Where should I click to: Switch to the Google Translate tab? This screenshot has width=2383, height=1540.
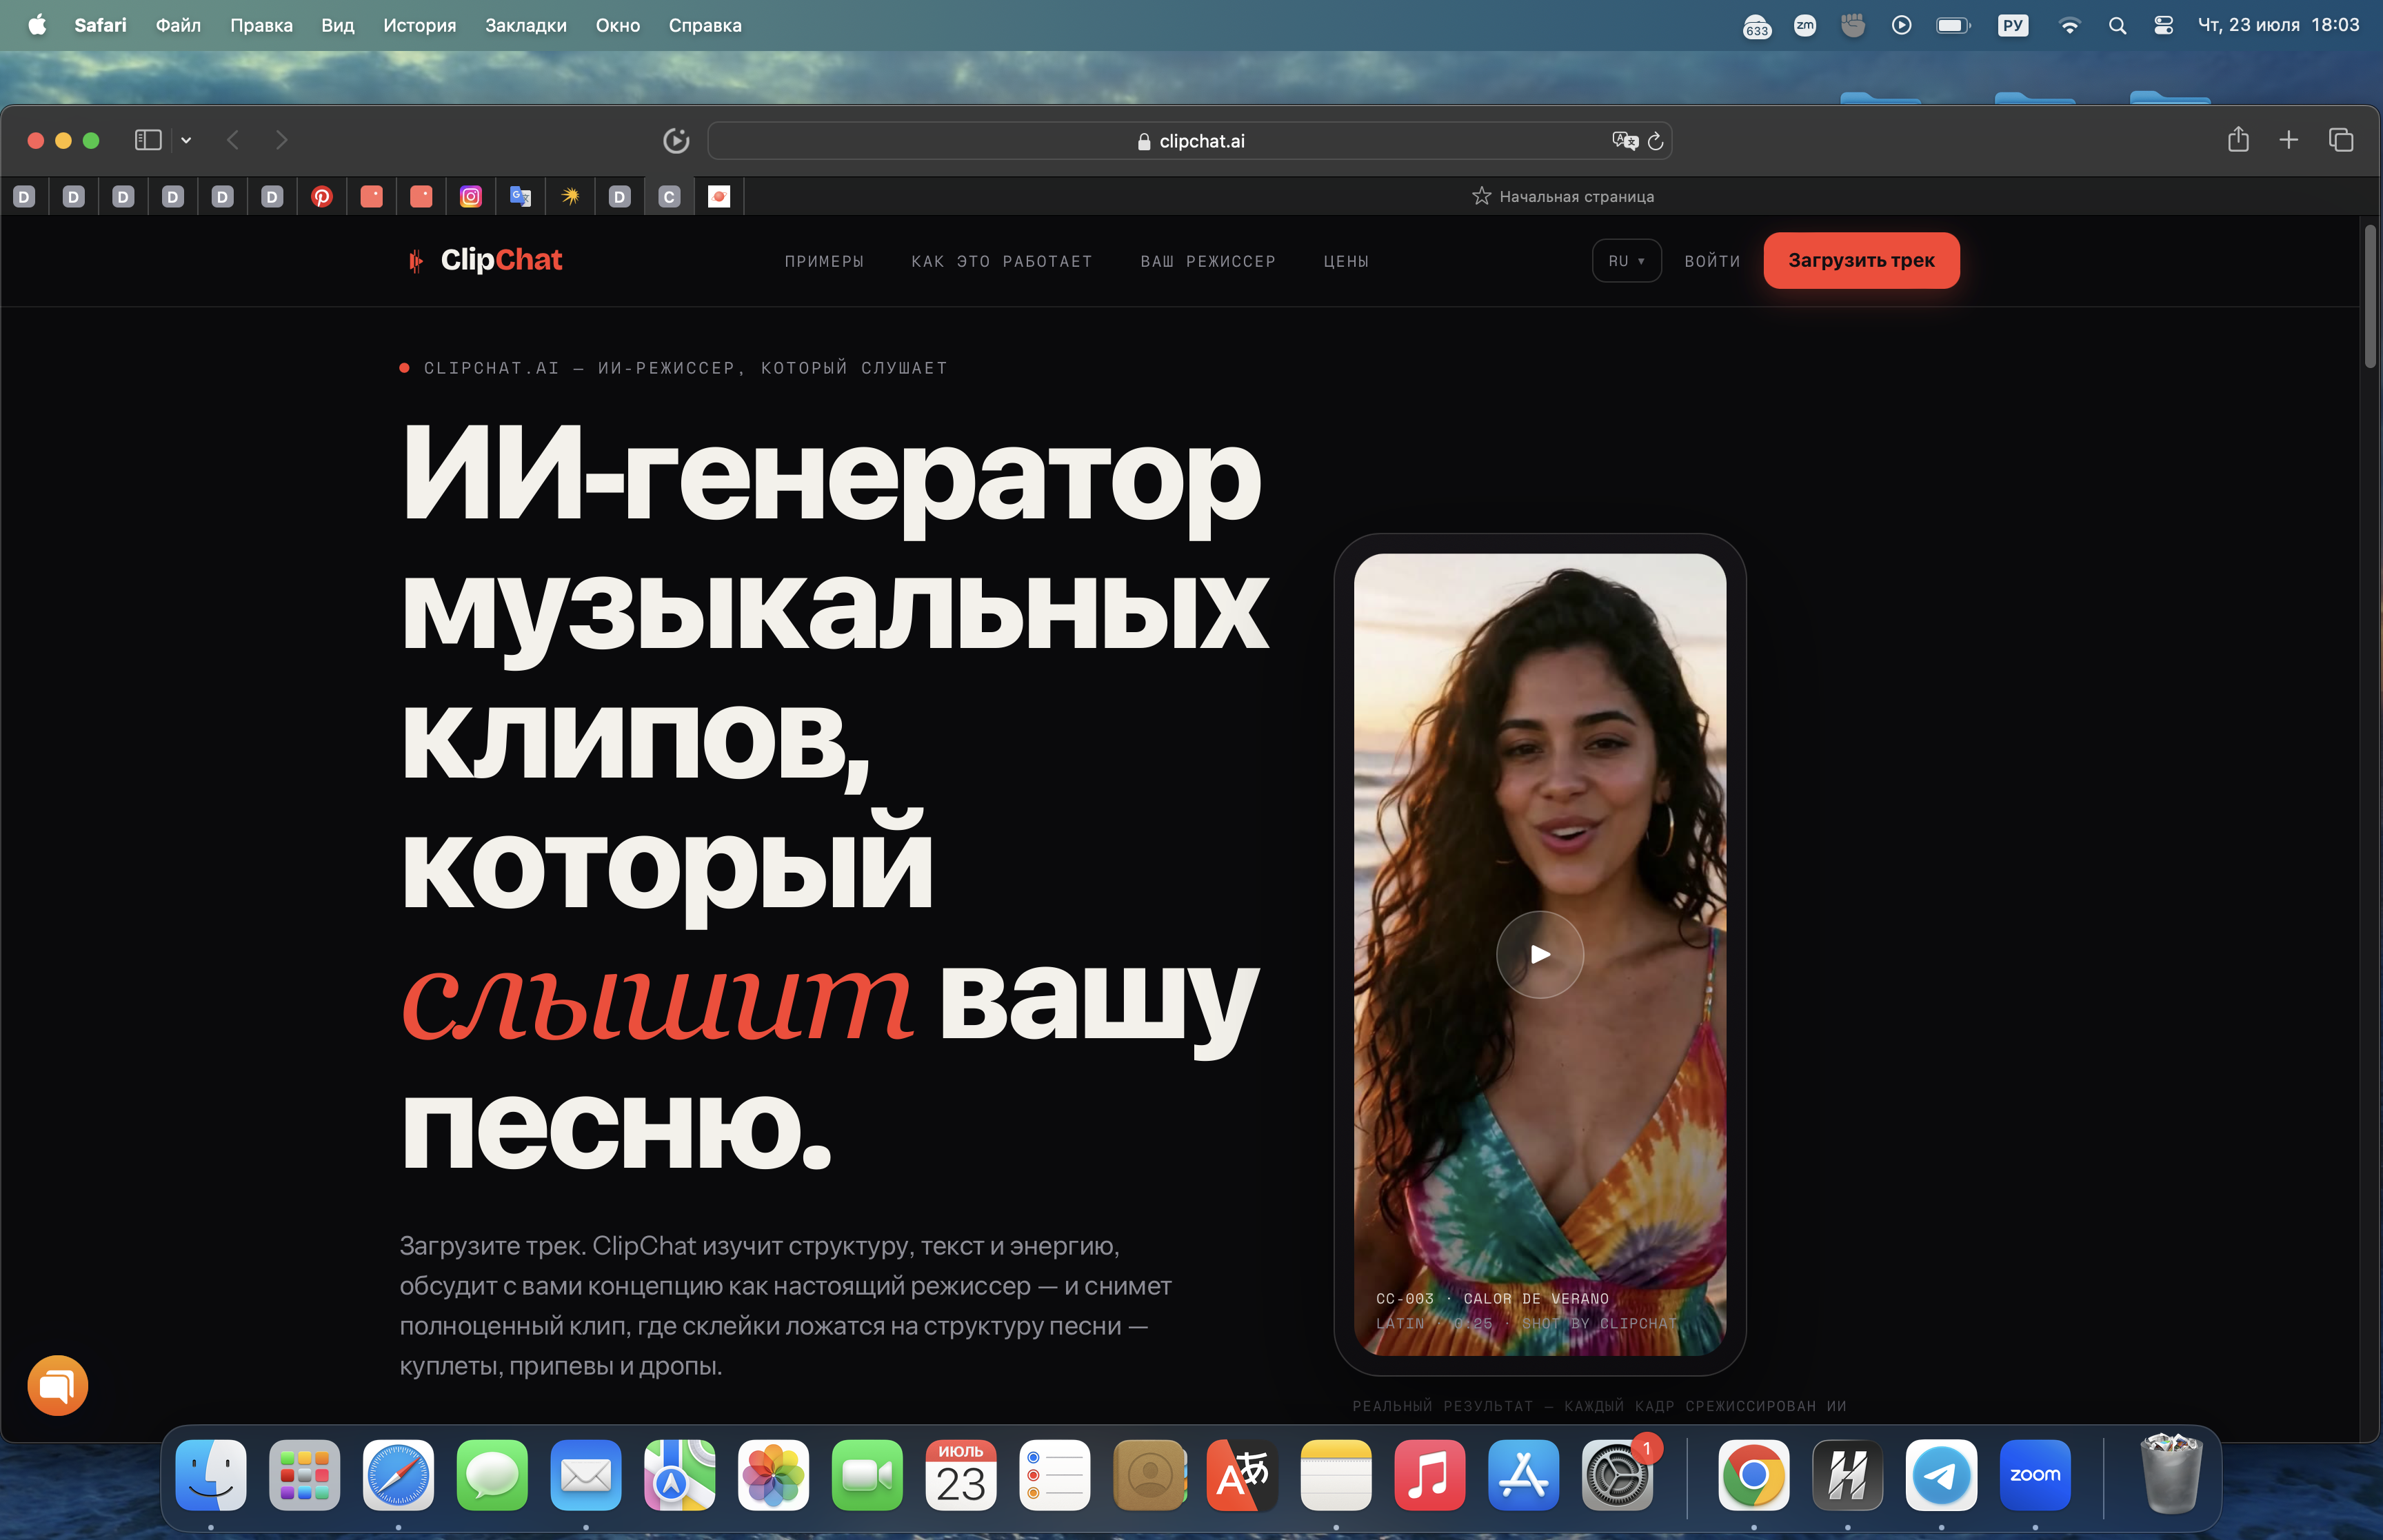click(520, 197)
